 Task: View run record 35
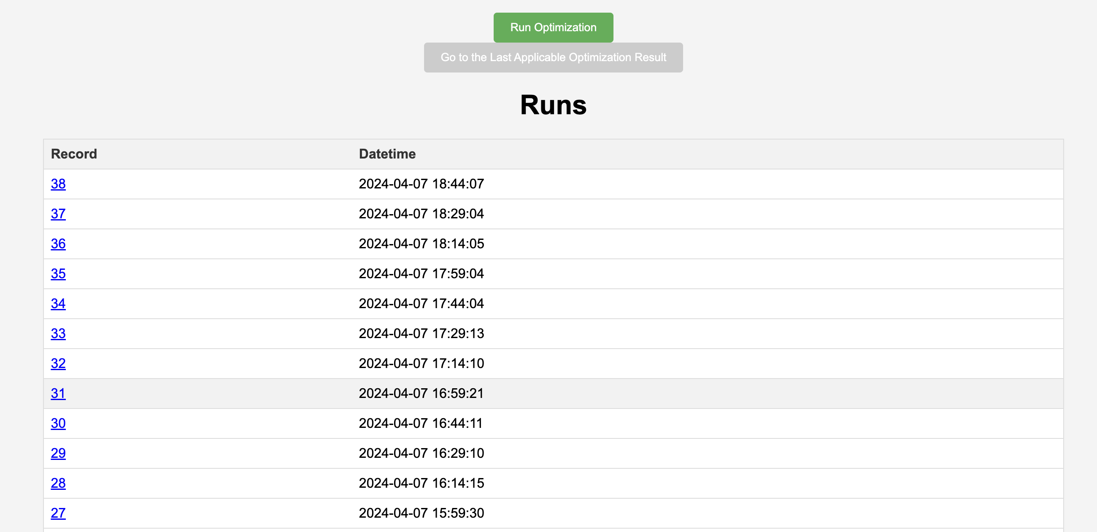click(58, 274)
